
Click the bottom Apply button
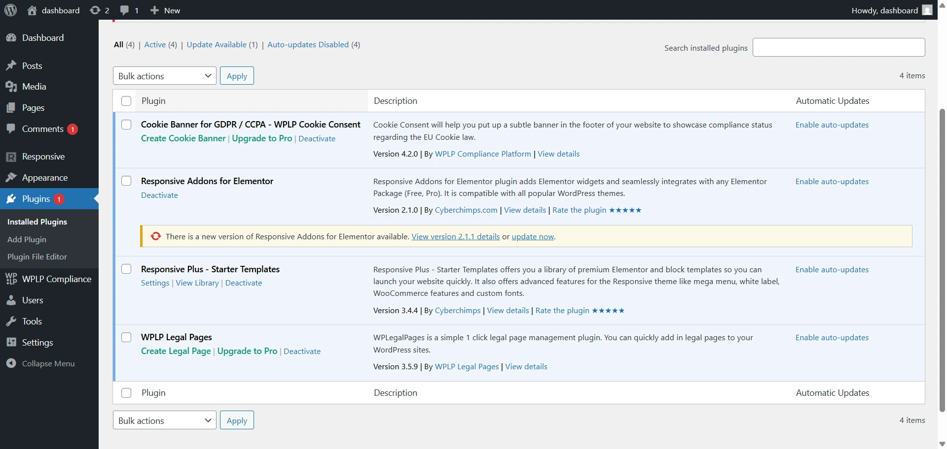point(237,420)
